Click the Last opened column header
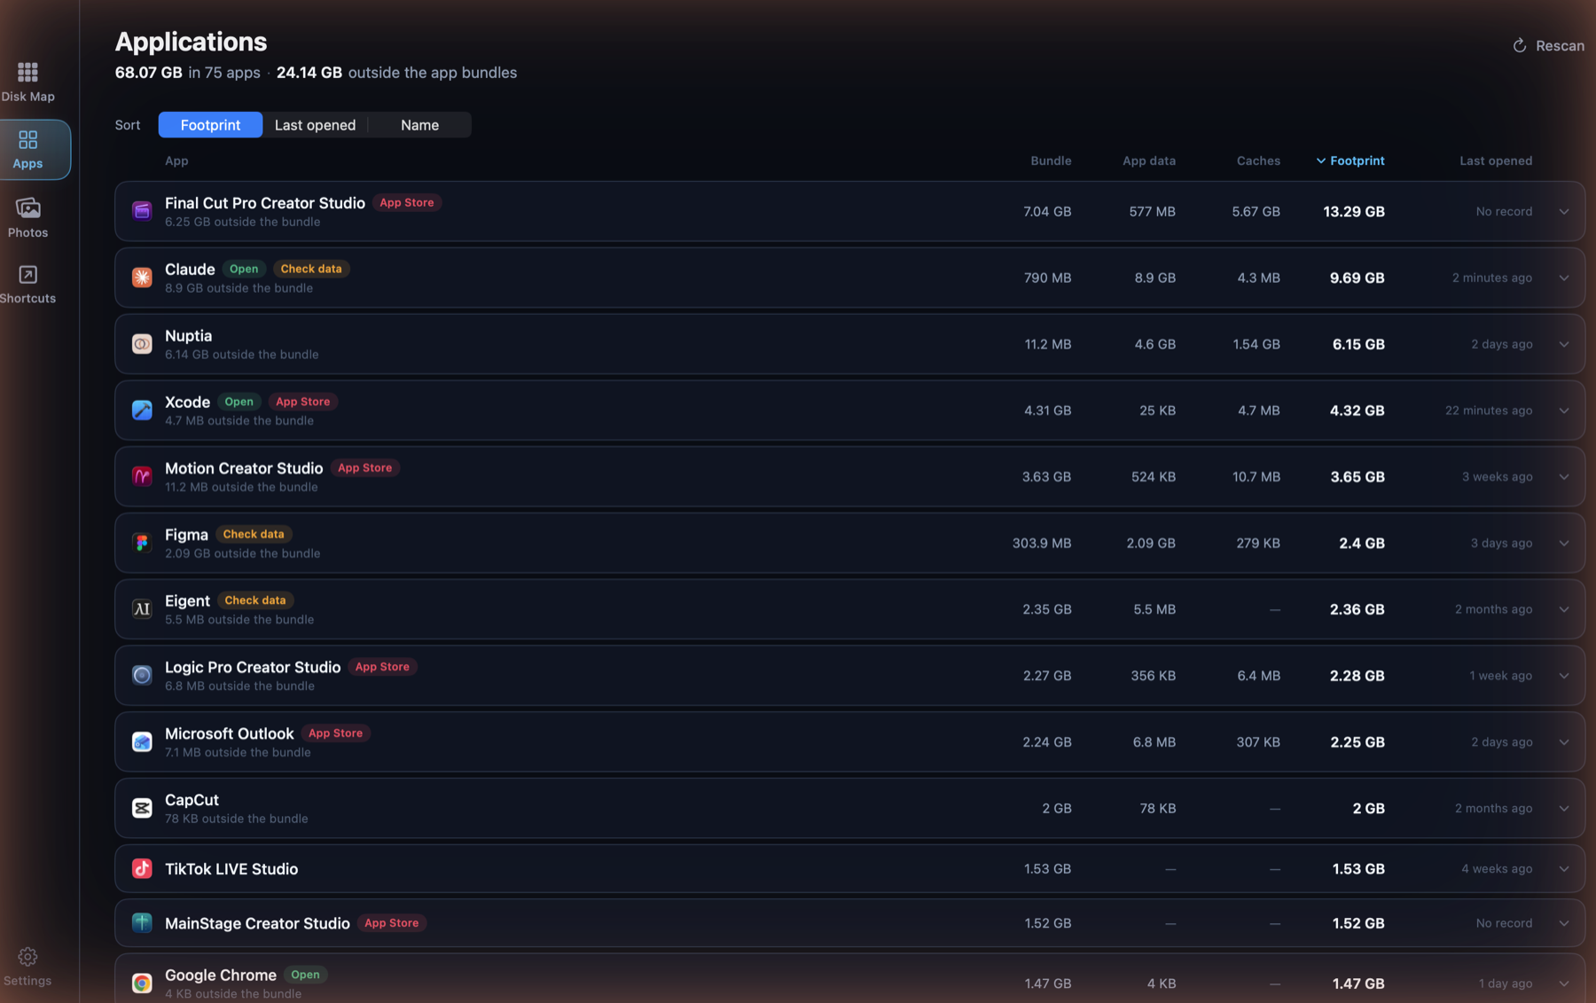 pos(1496,161)
